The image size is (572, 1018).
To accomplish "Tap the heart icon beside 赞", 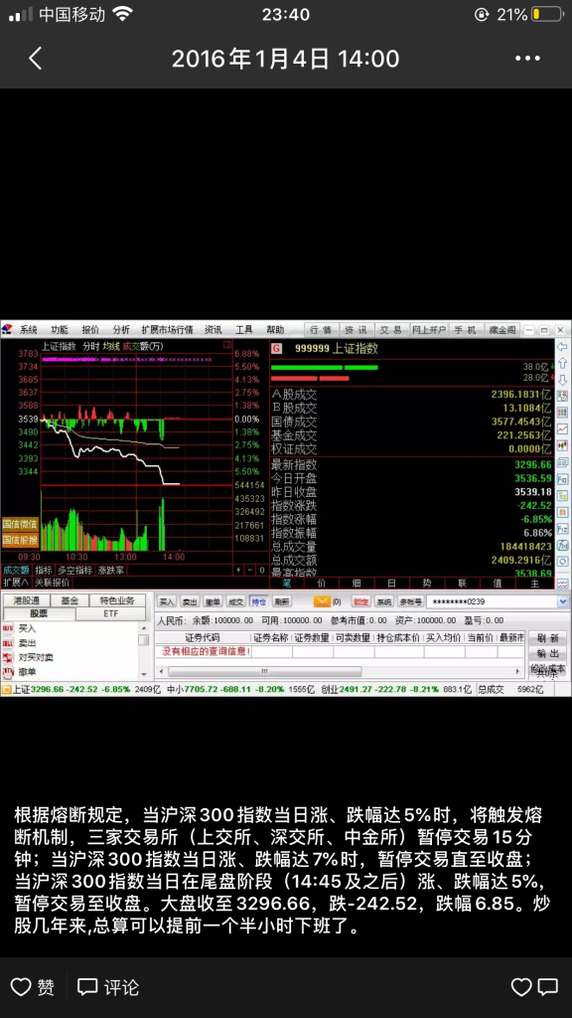I will [21, 987].
